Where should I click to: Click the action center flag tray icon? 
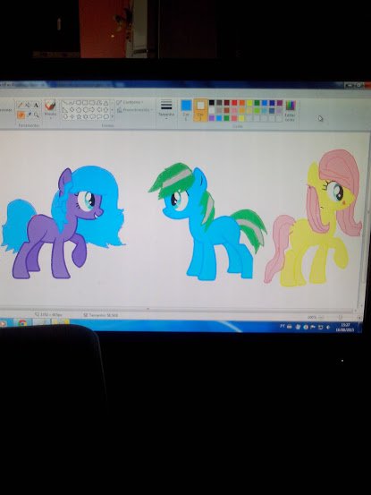point(313,328)
